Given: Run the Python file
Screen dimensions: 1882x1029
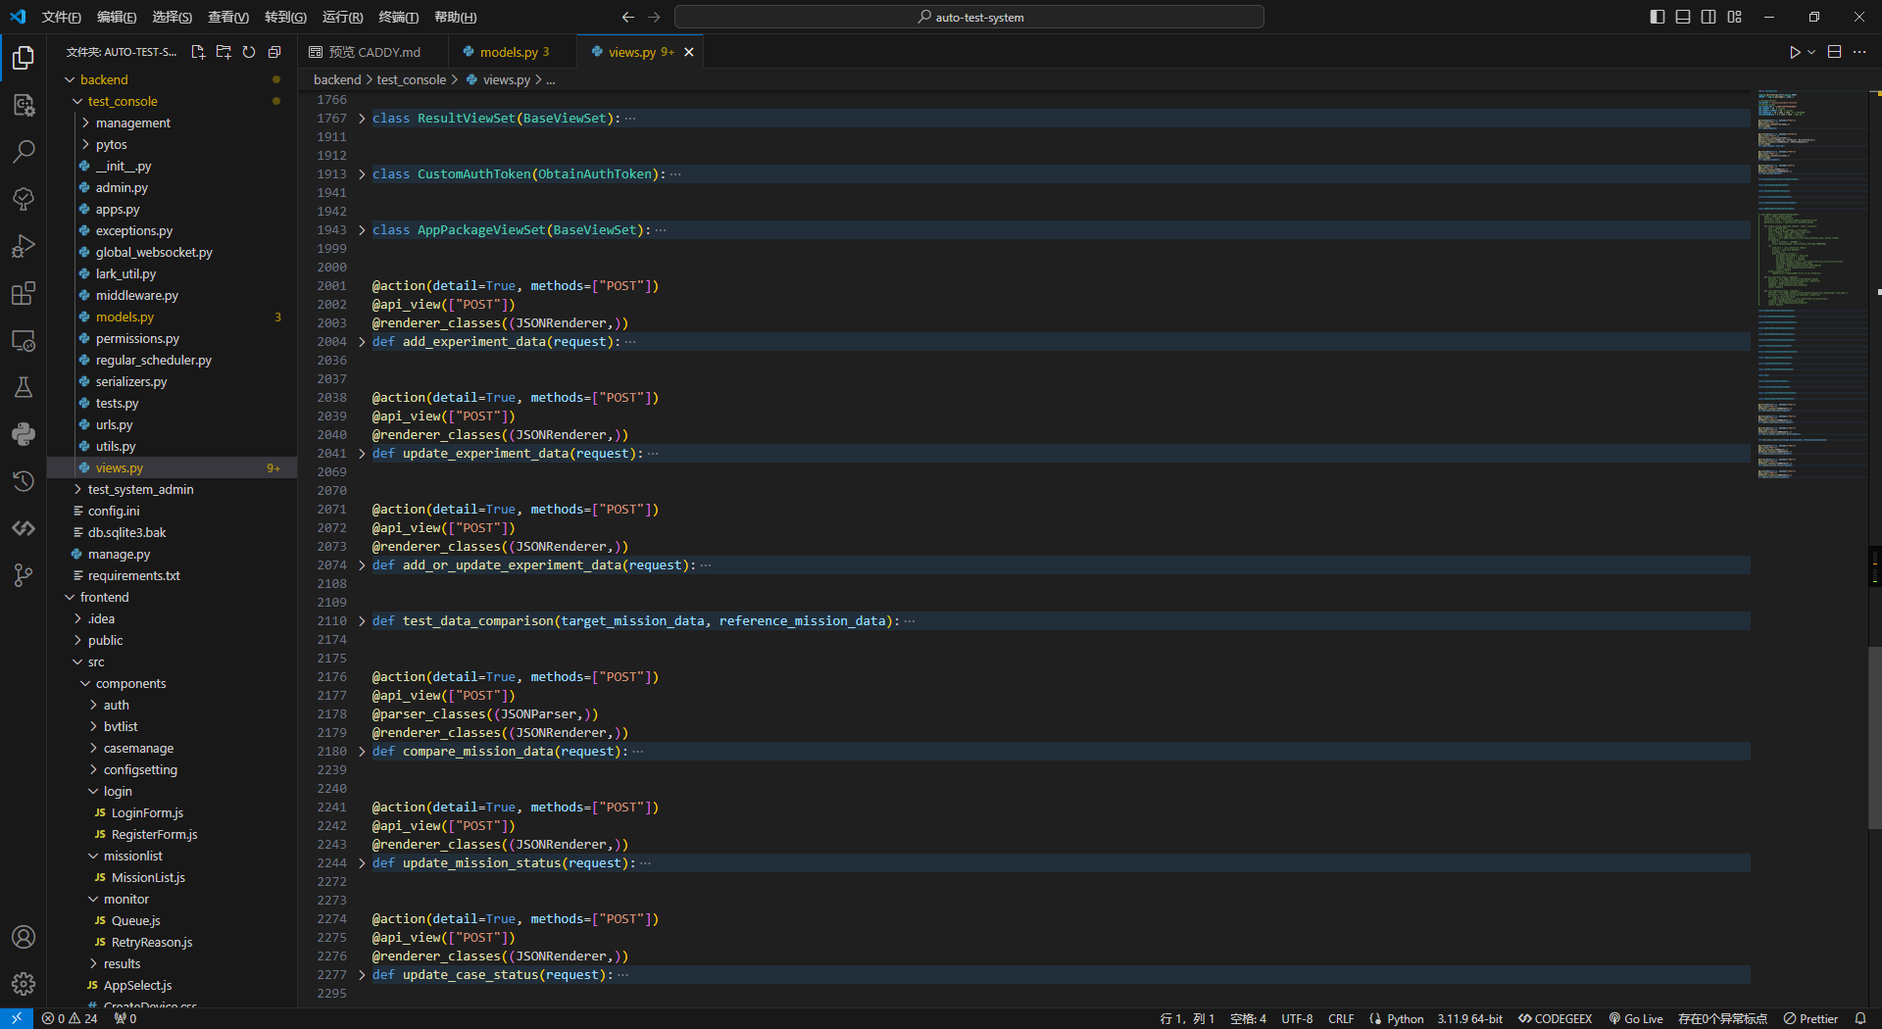Looking at the screenshot, I should click(1794, 52).
